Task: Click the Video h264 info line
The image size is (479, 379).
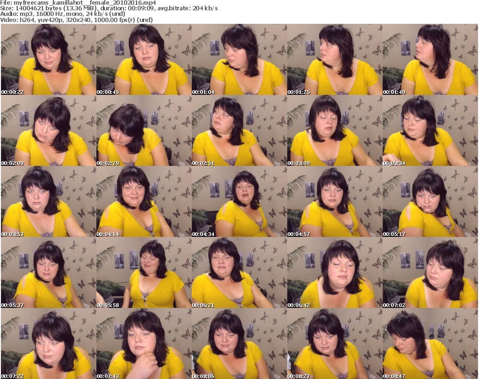Action: pyautogui.click(x=76, y=20)
